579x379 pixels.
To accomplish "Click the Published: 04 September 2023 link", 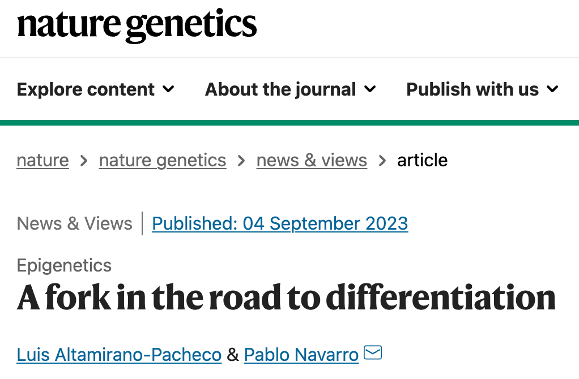I will (280, 223).
